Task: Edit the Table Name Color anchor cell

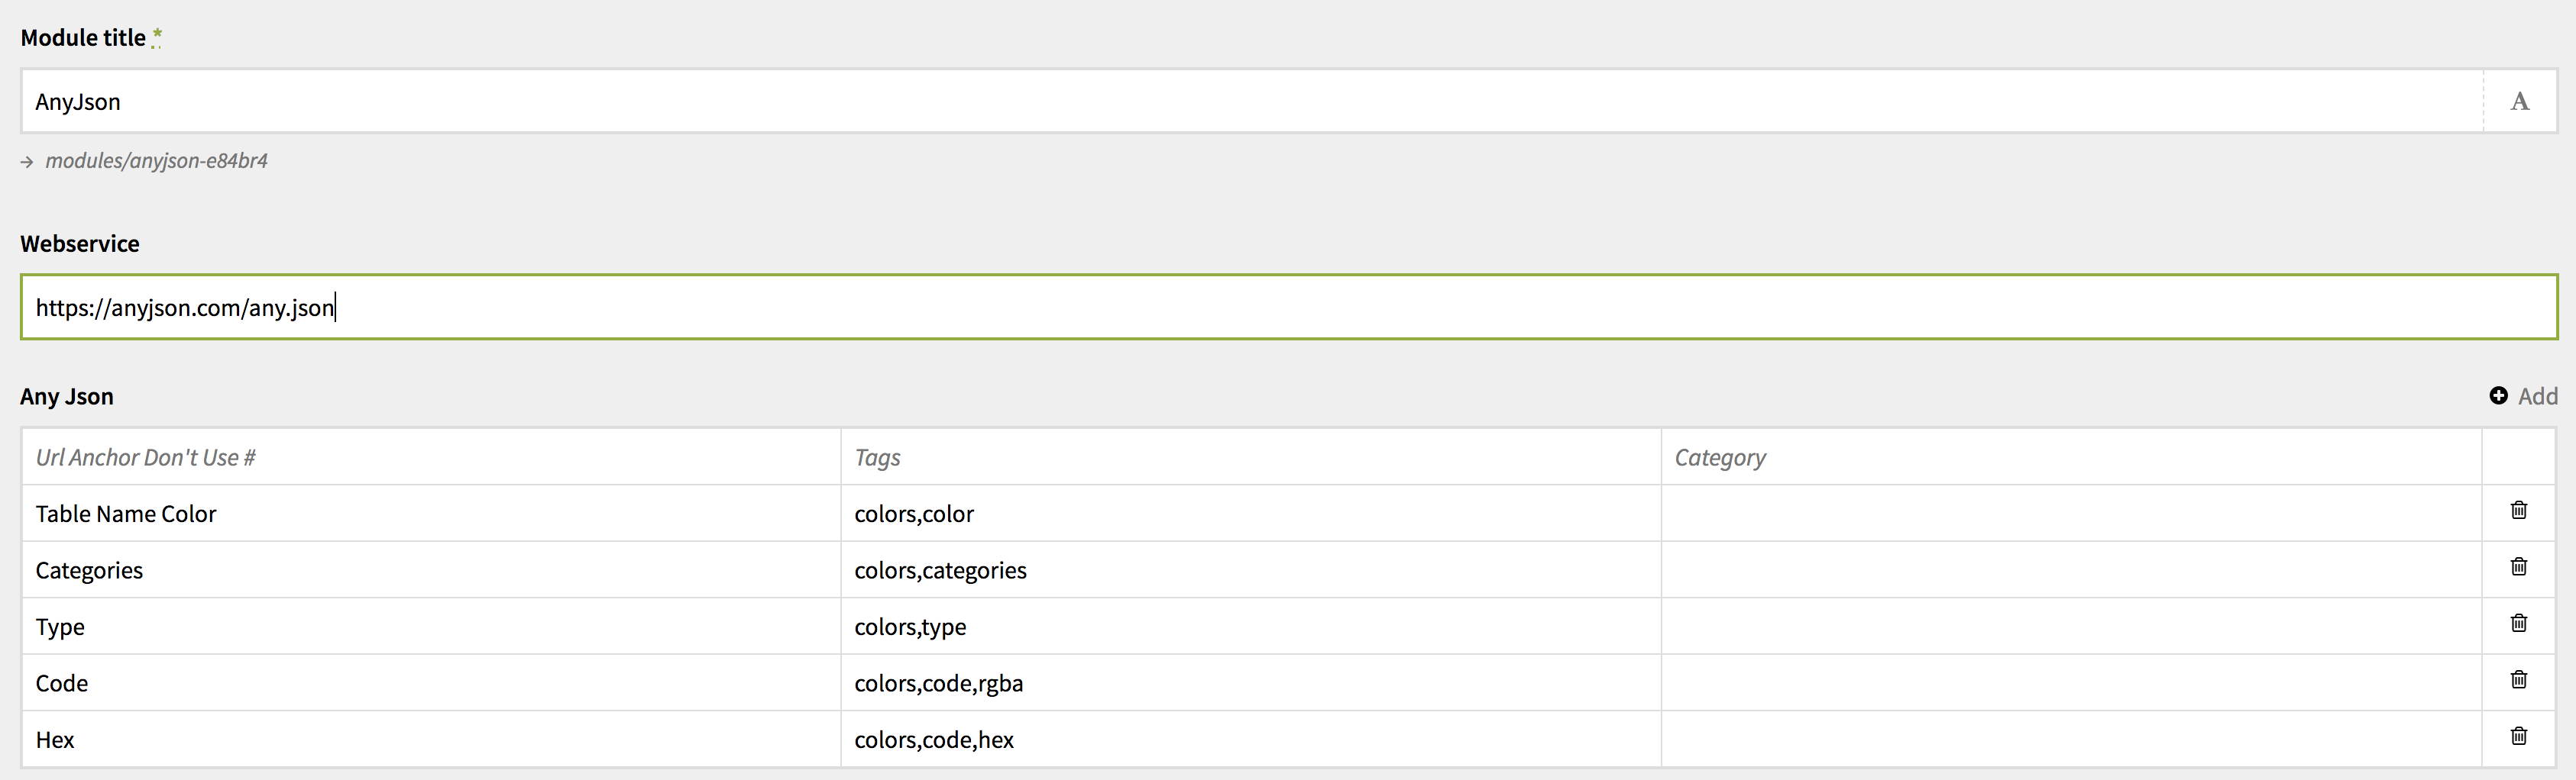Action: point(430,514)
